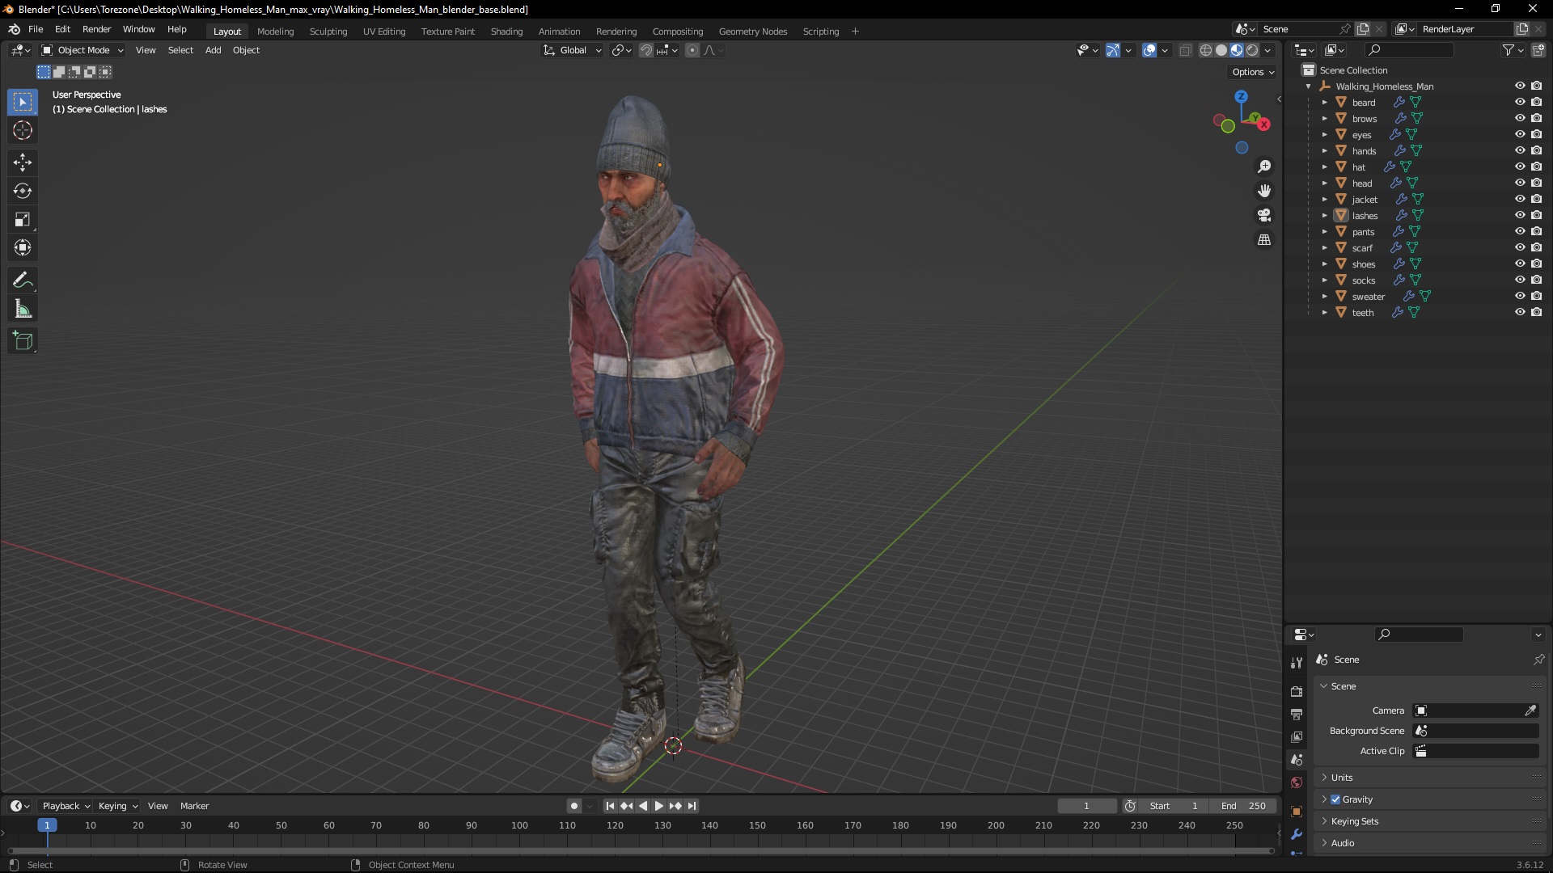Image resolution: width=1553 pixels, height=873 pixels.
Task: Open the File menu
Action: pyautogui.click(x=36, y=29)
